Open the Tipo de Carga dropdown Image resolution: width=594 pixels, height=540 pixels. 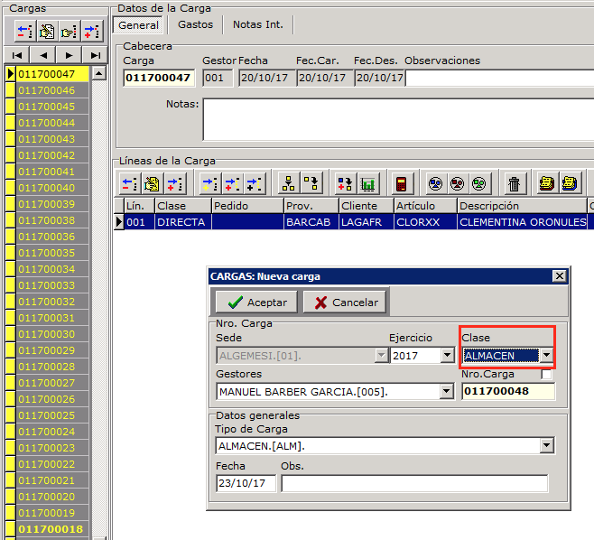tap(545, 446)
